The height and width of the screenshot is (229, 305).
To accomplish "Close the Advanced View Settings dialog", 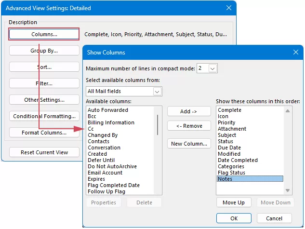I will point(229,8).
